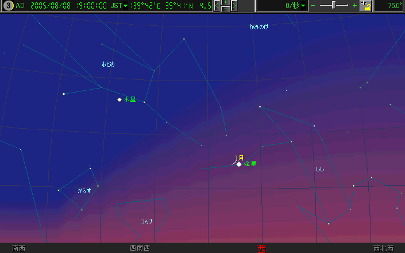This screenshot has width=405, height=253.
Task: Click the zoom slider minus sign
Action: pyautogui.click(x=313, y=6)
